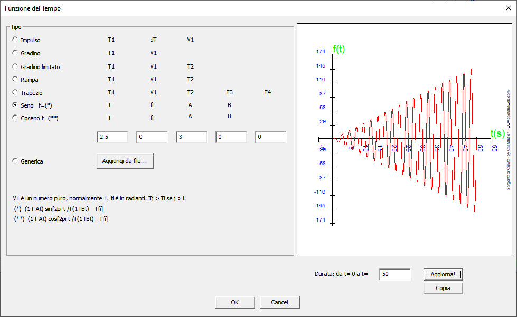Switch to Coseno f=(**) function
Image resolution: width=517 pixels, height=317 pixels.
15,118
